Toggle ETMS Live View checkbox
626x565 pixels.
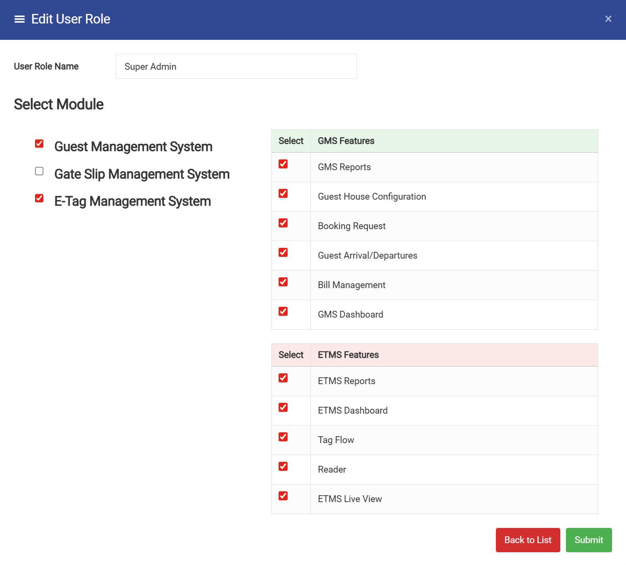pos(283,496)
